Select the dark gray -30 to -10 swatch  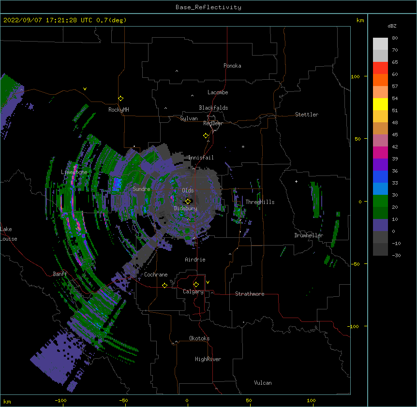click(380, 249)
